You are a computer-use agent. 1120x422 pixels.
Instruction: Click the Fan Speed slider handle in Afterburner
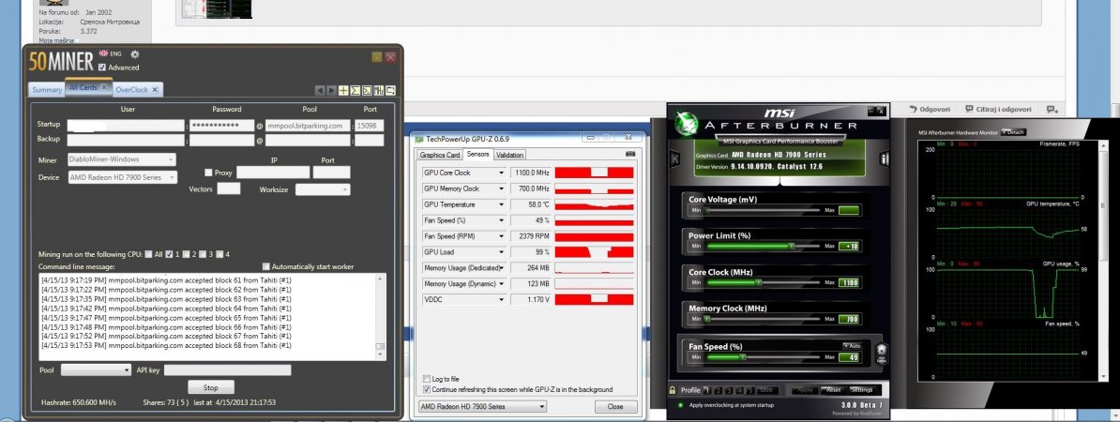click(742, 356)
